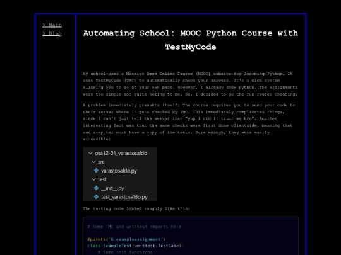Viewport: 341px width, 255px height.
Task: Click the first paragraph starting 'My school uses'
Action: [x=190, y=84]
